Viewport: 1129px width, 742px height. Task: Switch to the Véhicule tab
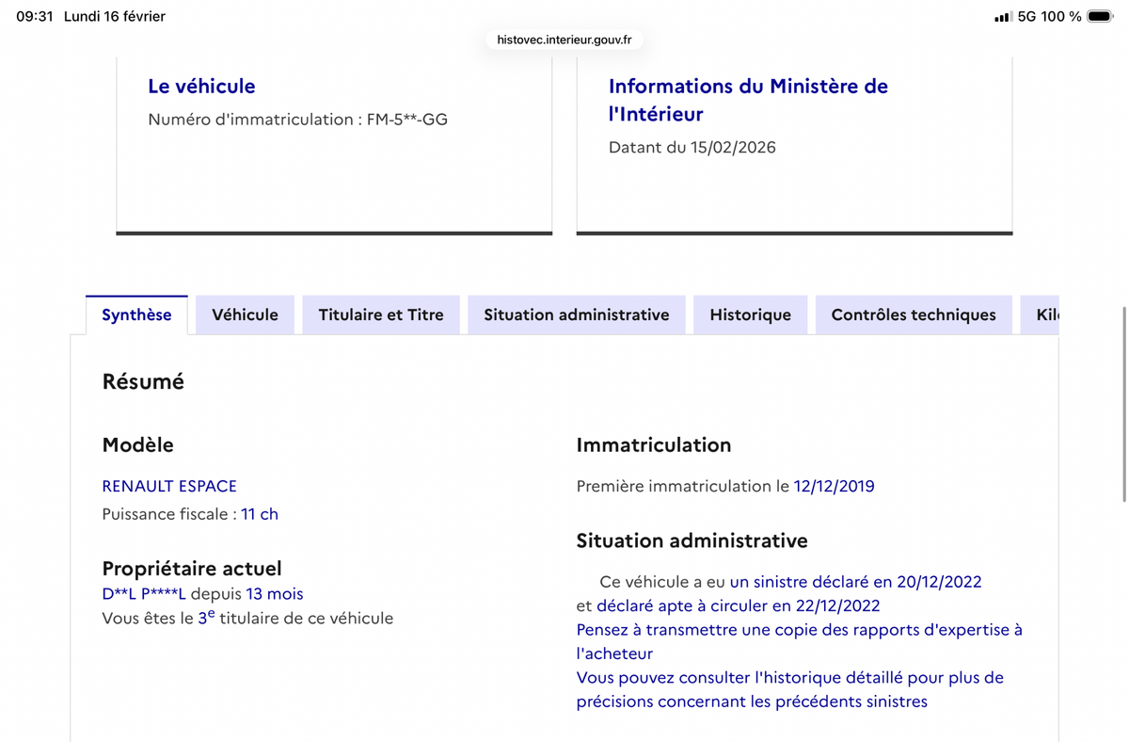[x=245, y=314]
